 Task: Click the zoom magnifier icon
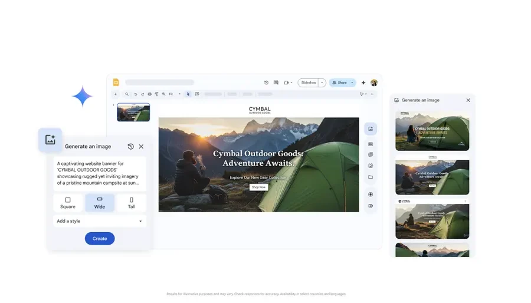coord(163,94)
